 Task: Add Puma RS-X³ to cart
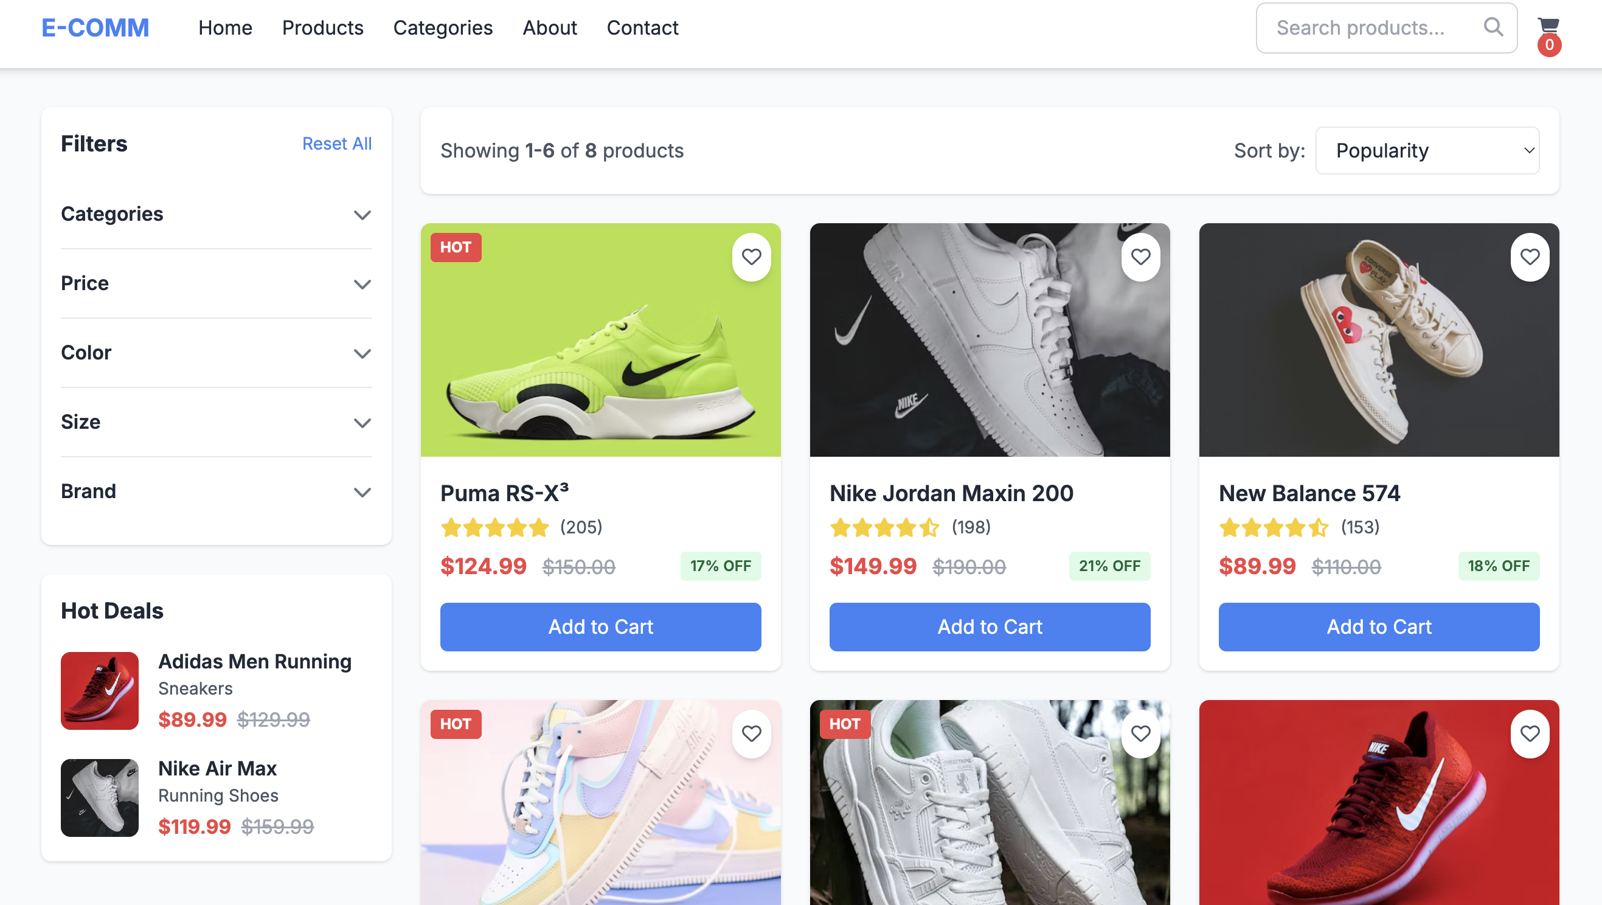600,627
